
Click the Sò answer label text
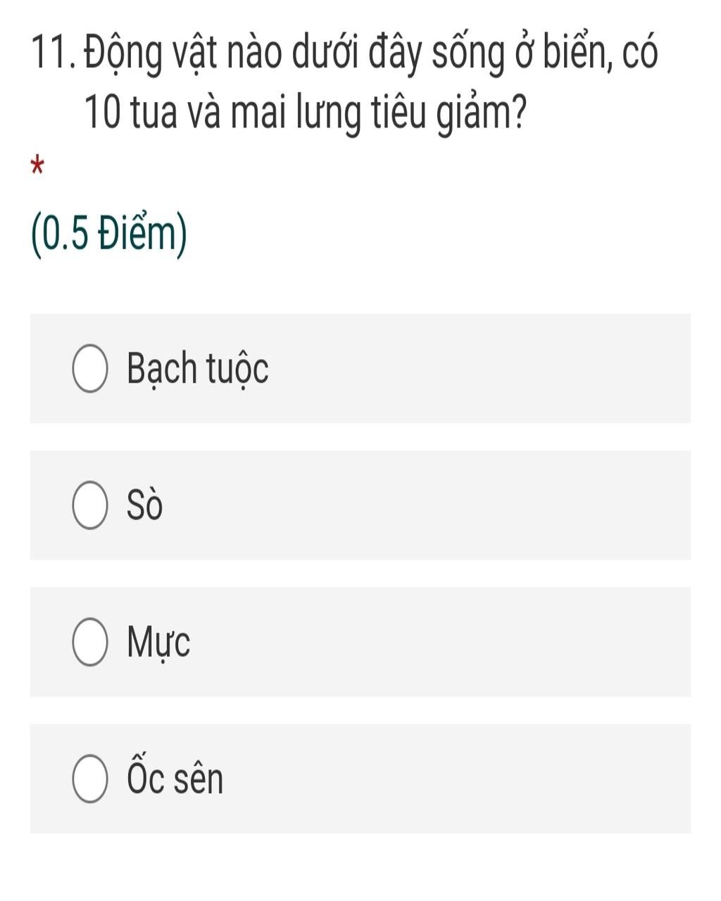[x=144, y=505]
